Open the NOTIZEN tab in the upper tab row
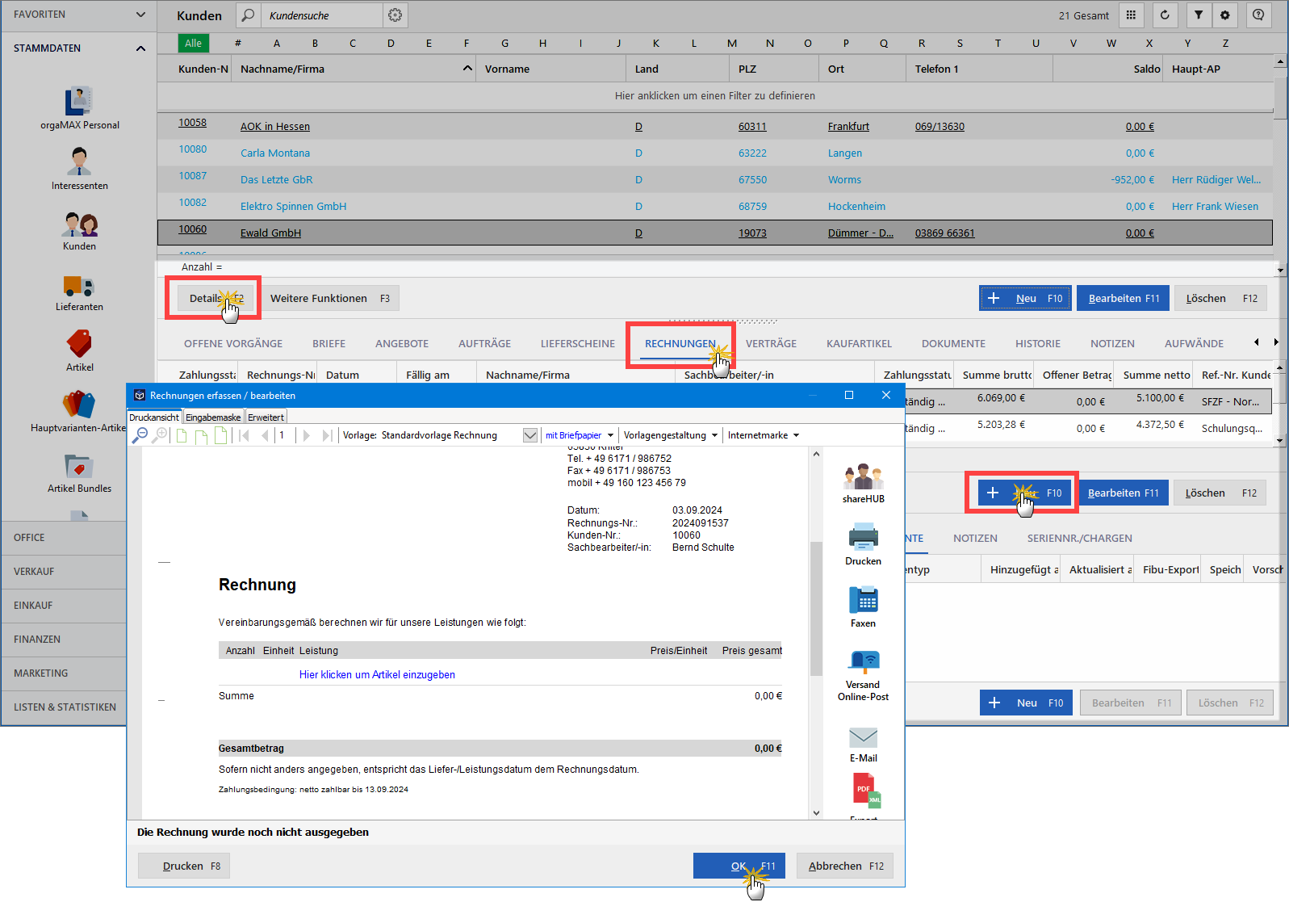Viewport: 1289px width, 902px height. tap(1112, 343)
